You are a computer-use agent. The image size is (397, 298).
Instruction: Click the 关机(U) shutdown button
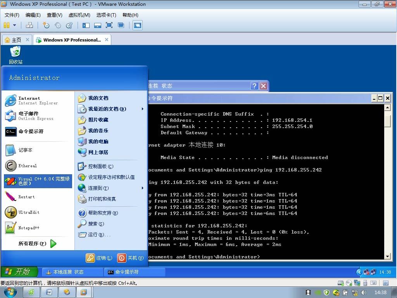[130, 258]
